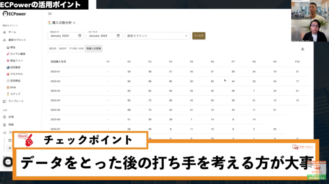Open the help icon next to 購入次数分析
This screenshot has height=184, width=329.
(74, 23)
